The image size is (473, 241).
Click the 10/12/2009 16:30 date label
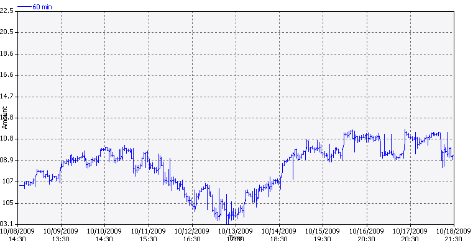click(192, 235)
